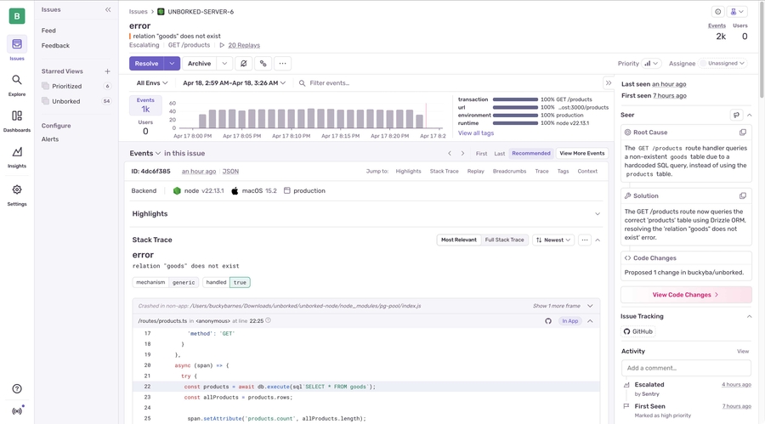Open the Dashboards section
The width and height of the screenshot is (765, 424).
[17, 120]
